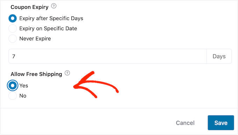
Task: Open the Coupon Expiry help tooltip icon
Action: (54, 6)
